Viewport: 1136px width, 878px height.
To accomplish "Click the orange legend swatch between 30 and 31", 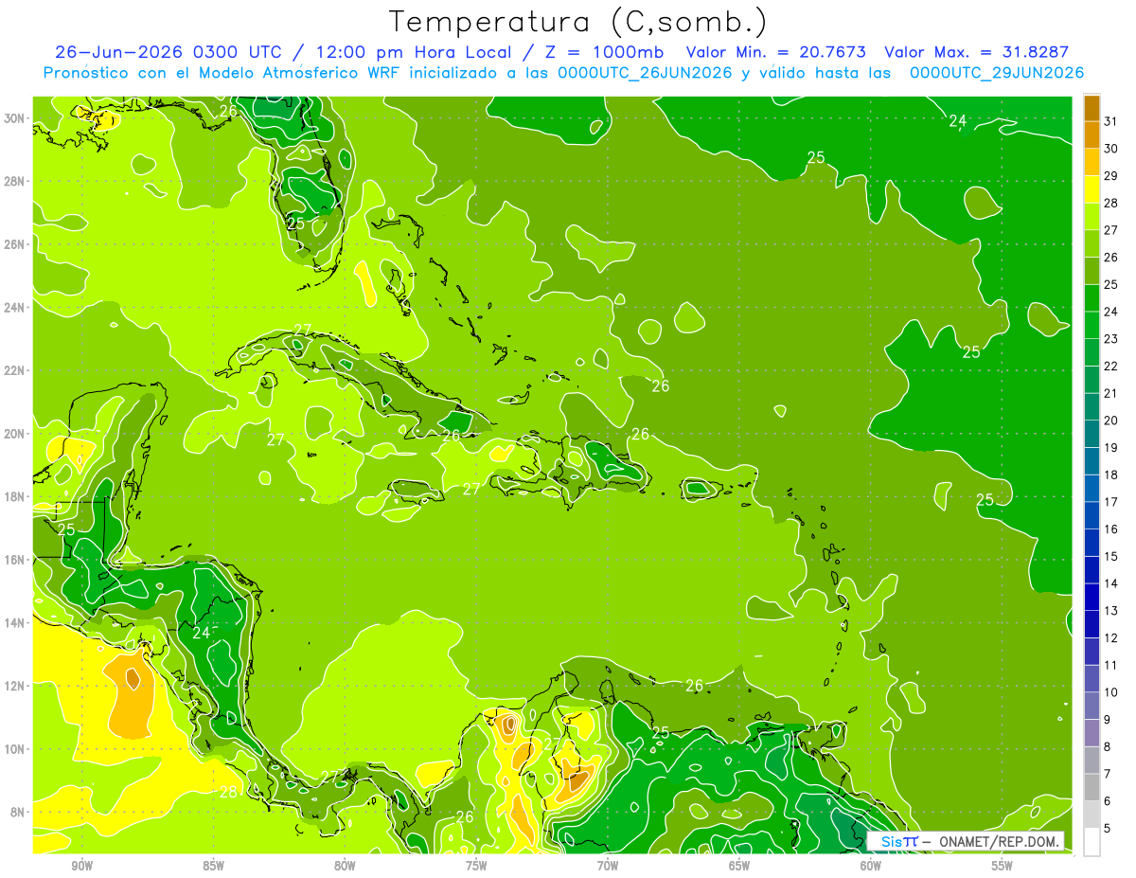I will coord(1092,134).
